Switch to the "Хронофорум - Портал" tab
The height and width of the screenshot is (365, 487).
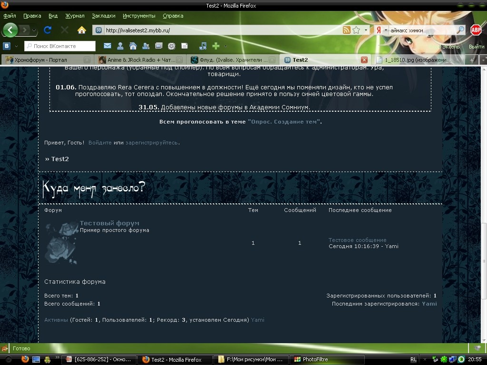47,59
